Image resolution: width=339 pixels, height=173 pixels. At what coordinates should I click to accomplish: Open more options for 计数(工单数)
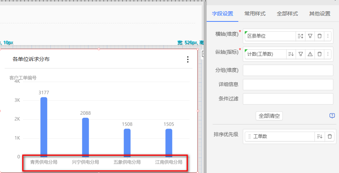click(x=328, y=54)
